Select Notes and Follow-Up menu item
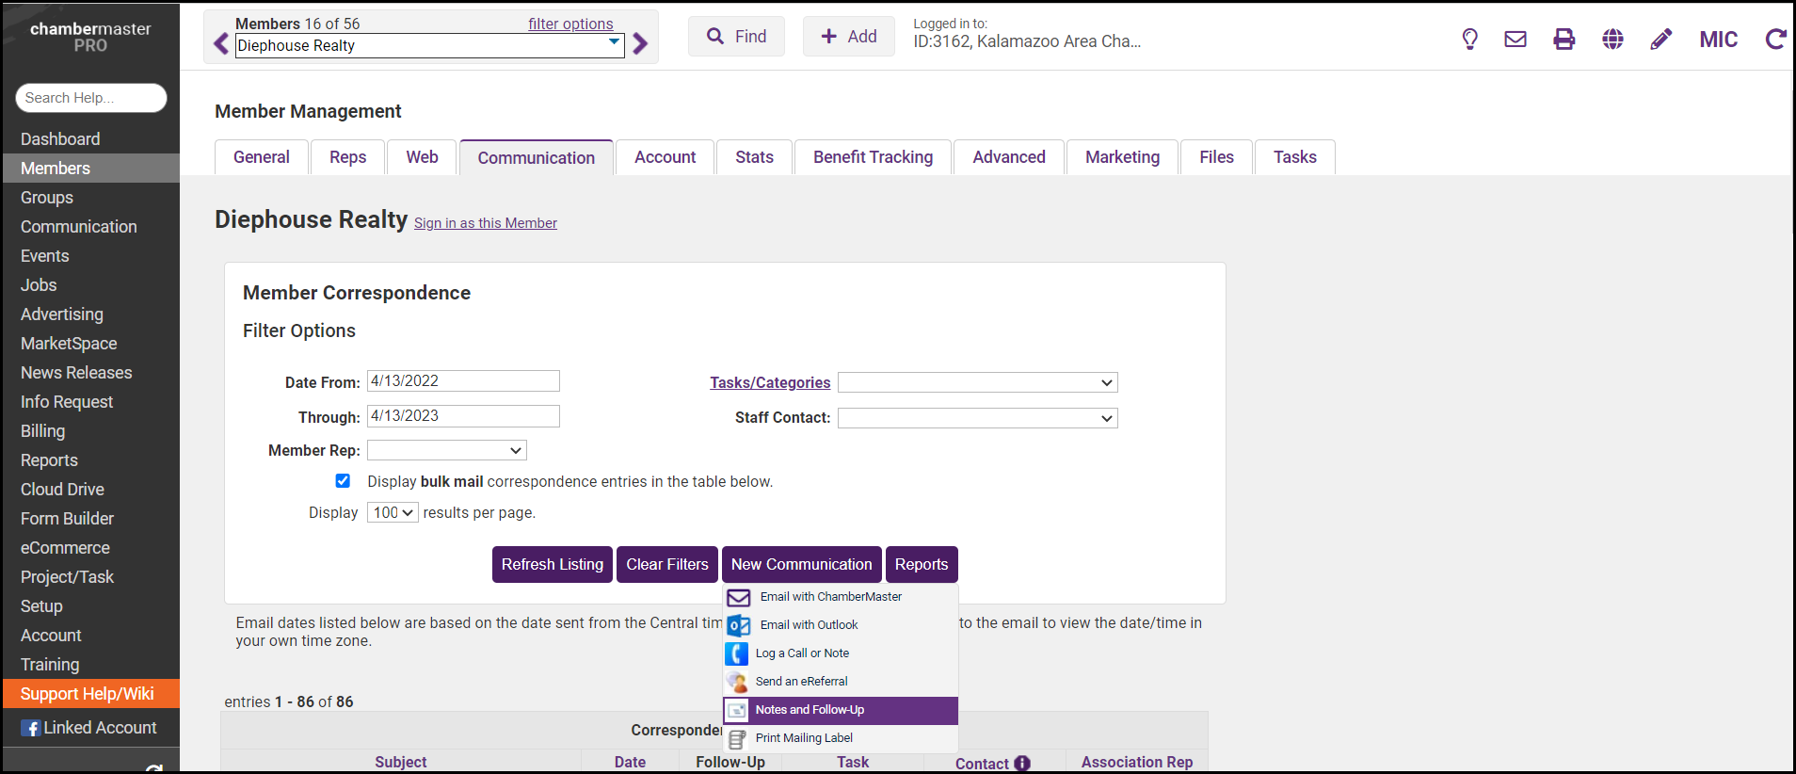This screenshot has height=774, width=1796. tap(810, 710)
